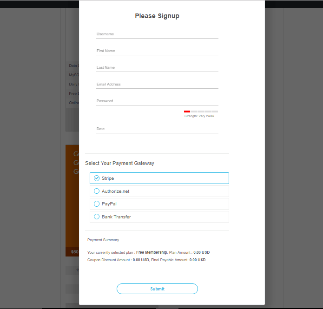
Task: Click the Username input field
Action: (x=157, y=34)
